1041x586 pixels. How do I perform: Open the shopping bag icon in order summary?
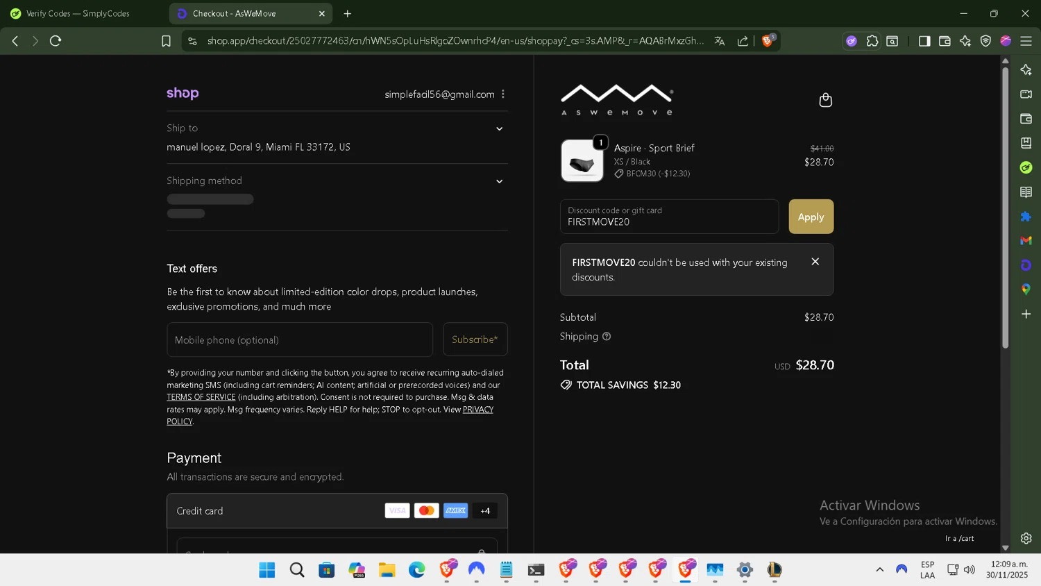tap(825, 100)
